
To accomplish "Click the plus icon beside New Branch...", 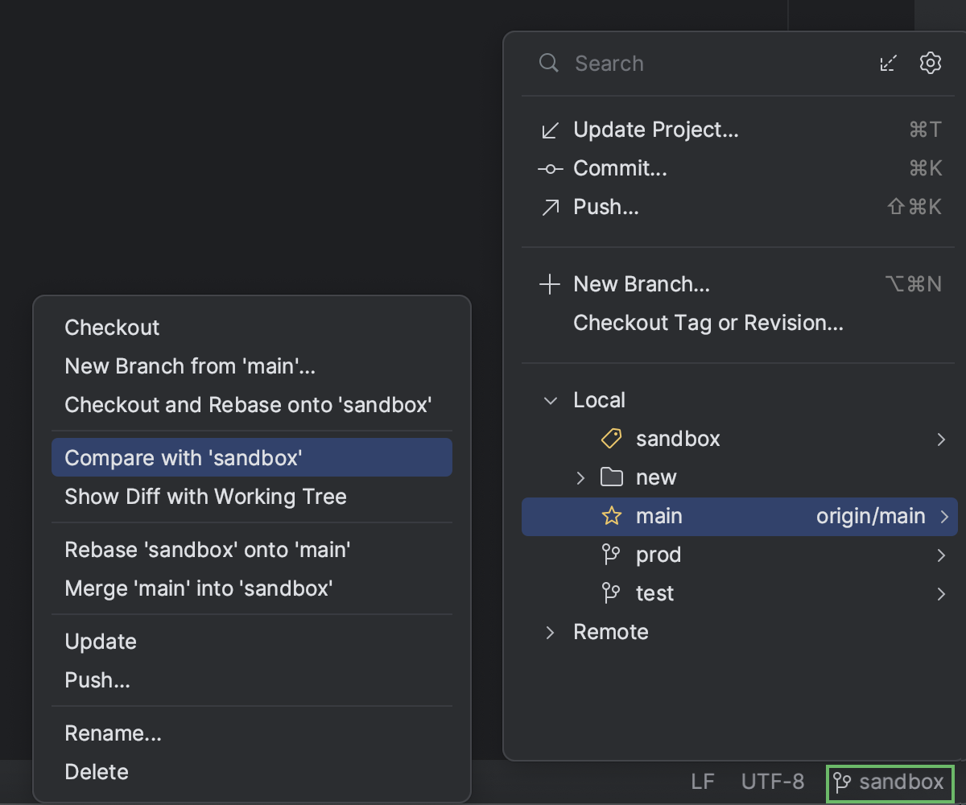I will [549, 283].
